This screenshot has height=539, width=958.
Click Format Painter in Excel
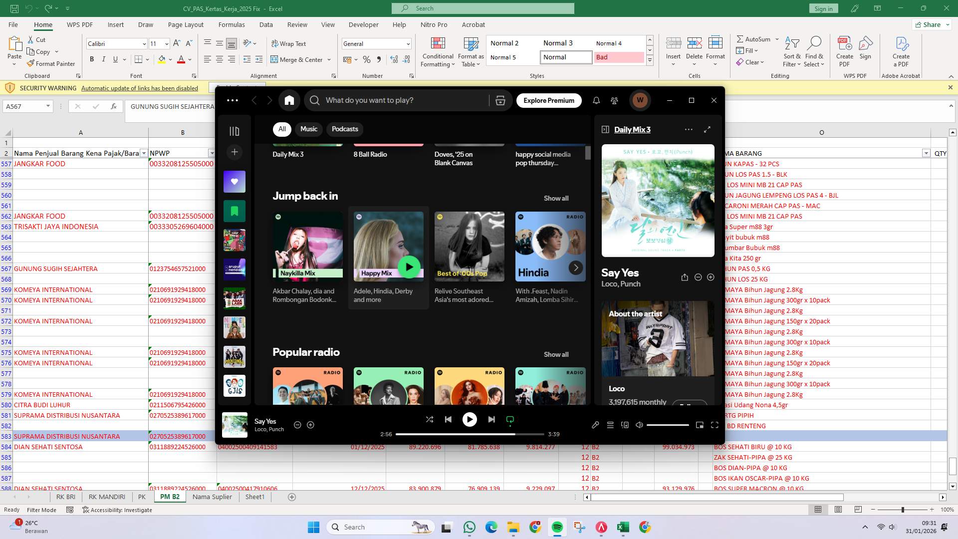51,64
